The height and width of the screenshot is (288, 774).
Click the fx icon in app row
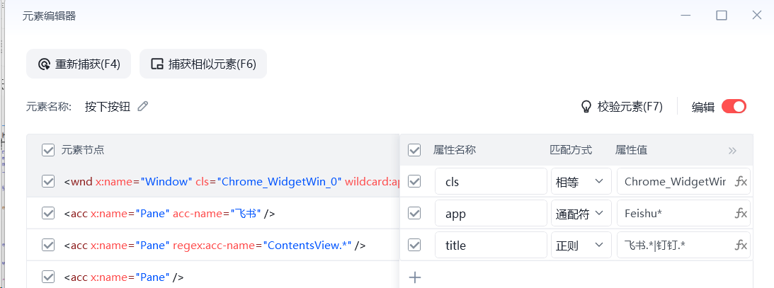click(x=741, y=213)
